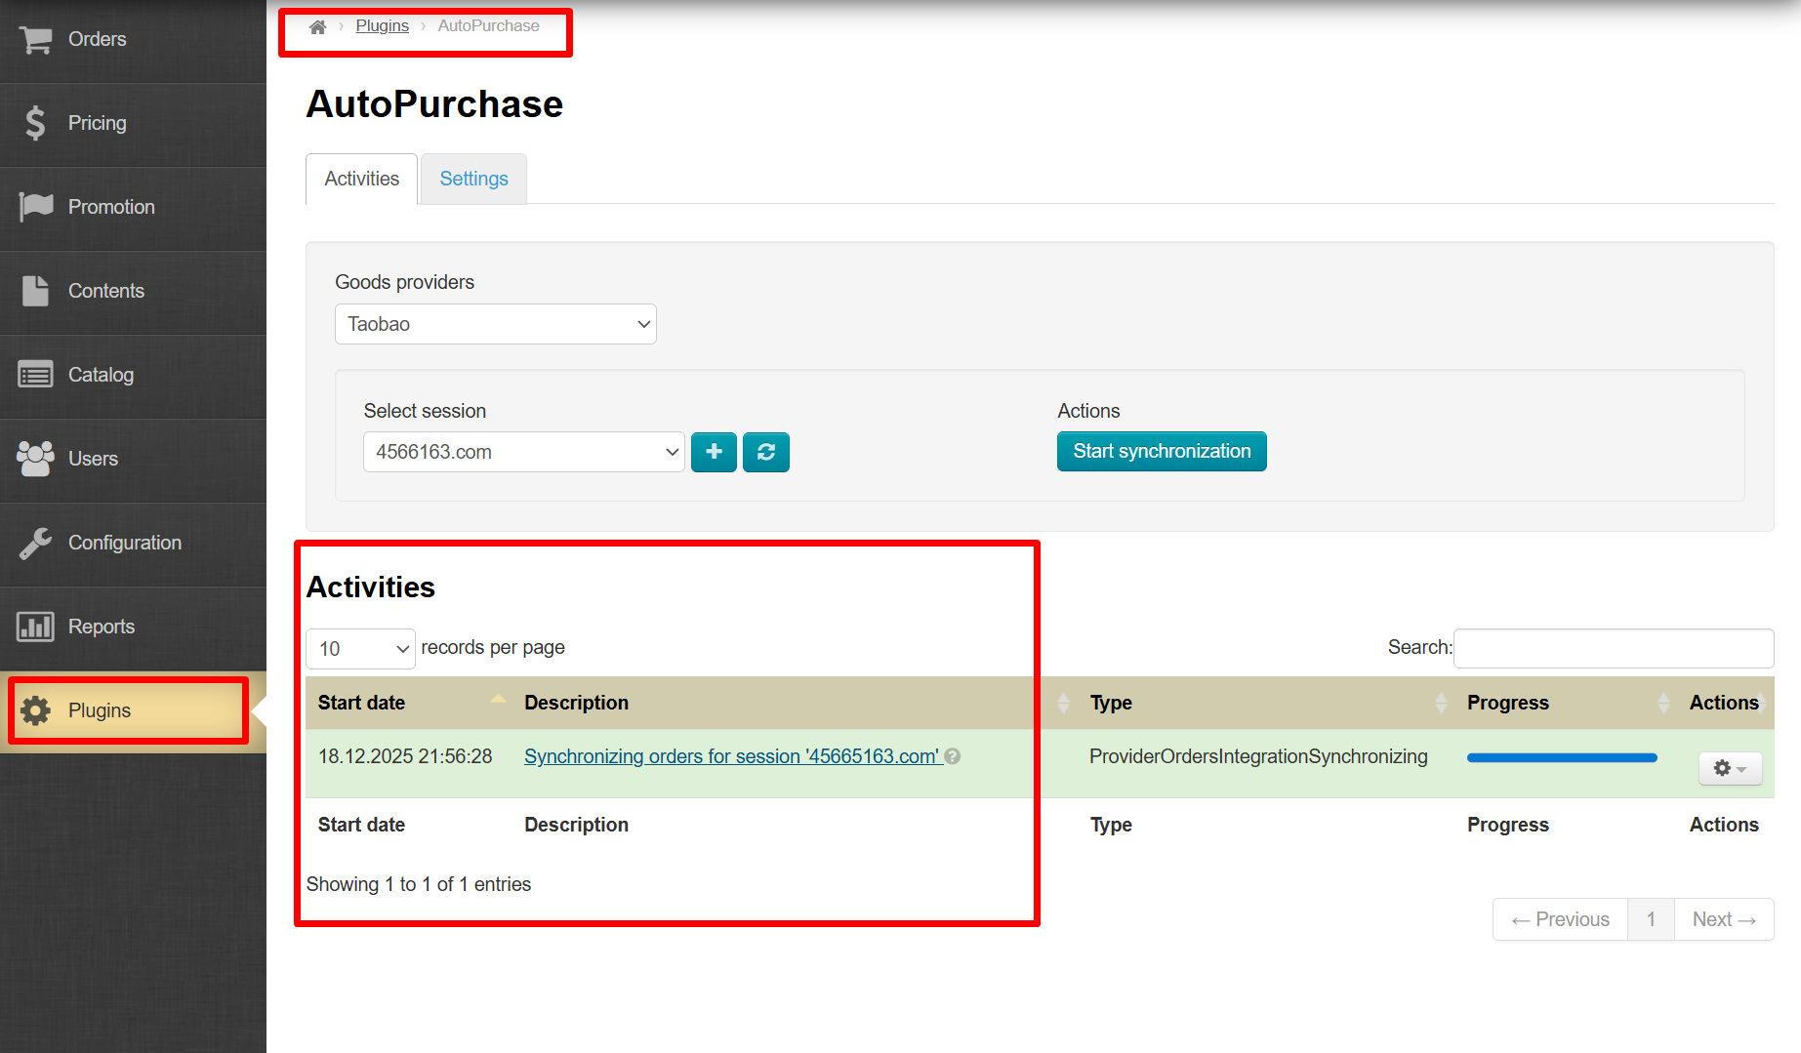Select the Activities tab

click(361, 179)
